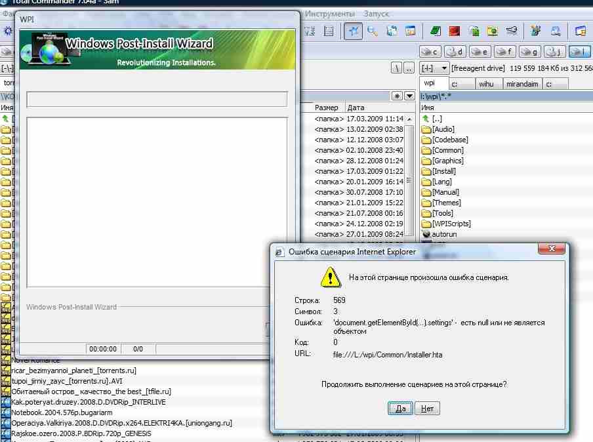Sort by the Размер column header
Viewport: 593px width, 442px height.
pyautogui.click(x=326, y=108)
